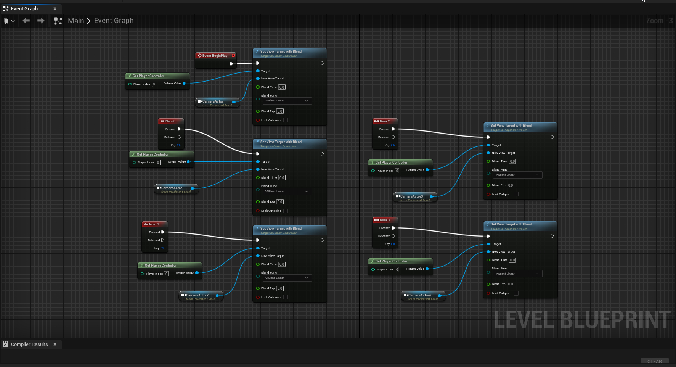Image resolution: width=676 pixels, height=367 pixels.
Task: Click the blueprint graph icon beside Main
Action: click(58, 21)
